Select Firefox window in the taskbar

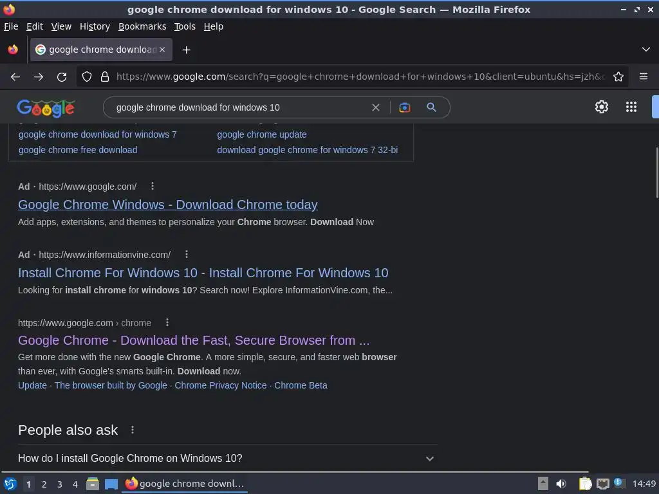[185, 484]
